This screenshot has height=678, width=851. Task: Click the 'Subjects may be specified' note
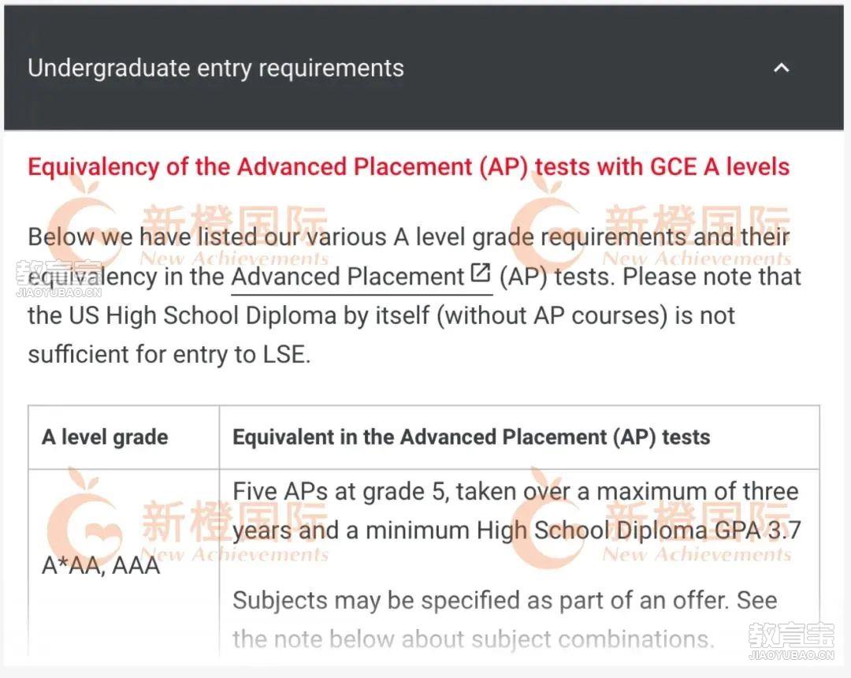[x=505, y=620]
